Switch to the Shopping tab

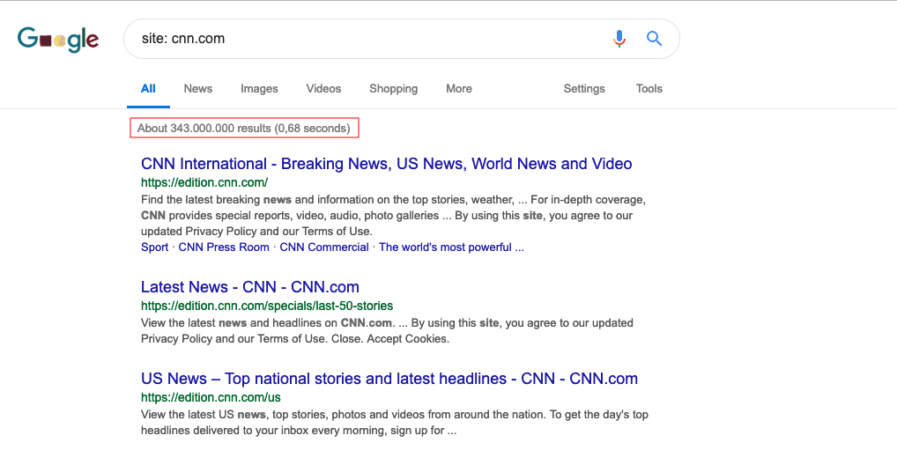click(x=394, y=89)
